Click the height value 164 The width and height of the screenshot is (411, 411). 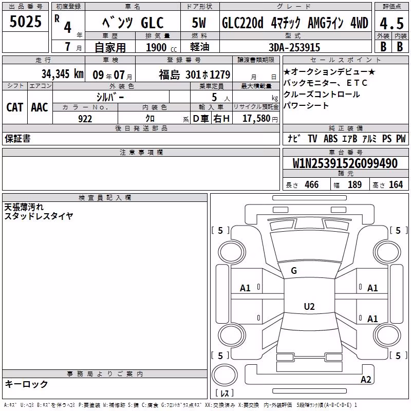click(x=396, y=184)
